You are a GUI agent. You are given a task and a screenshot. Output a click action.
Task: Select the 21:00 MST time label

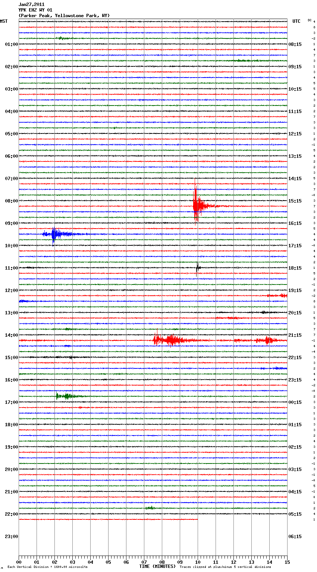tap(12, 492)
